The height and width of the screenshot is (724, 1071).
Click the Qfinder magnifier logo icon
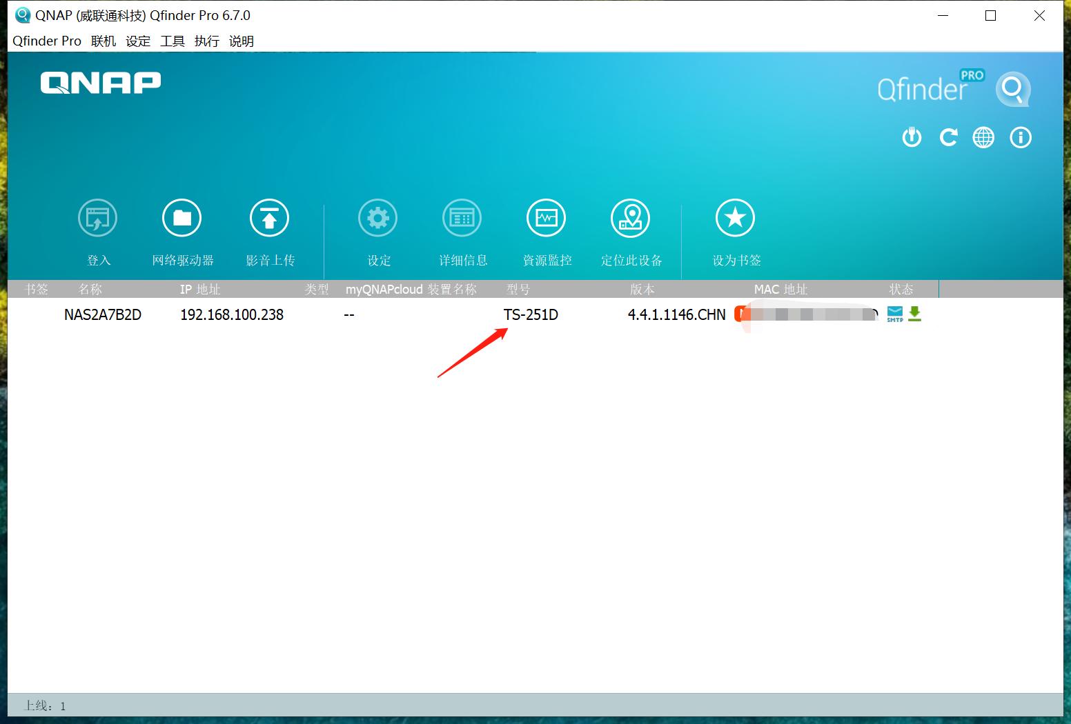1013,90
